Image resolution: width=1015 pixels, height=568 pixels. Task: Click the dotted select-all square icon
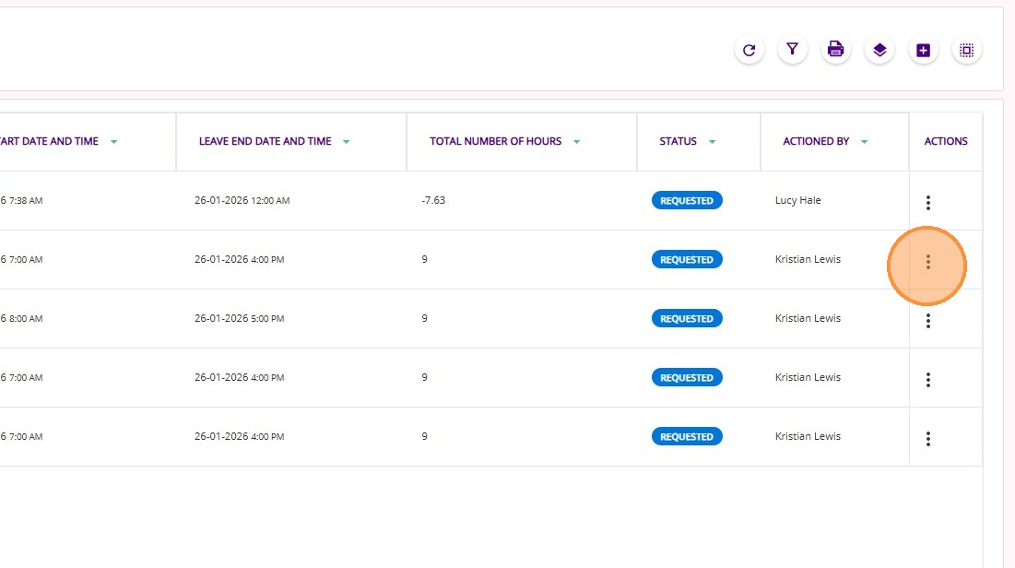(966, 51)
